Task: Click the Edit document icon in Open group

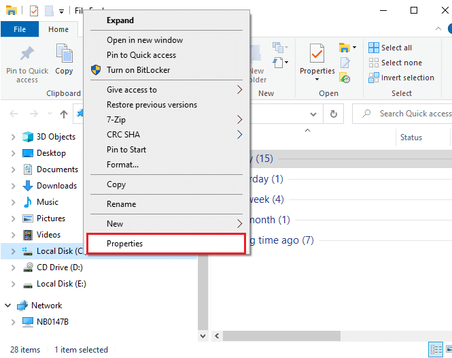Action: click(345, 63)
